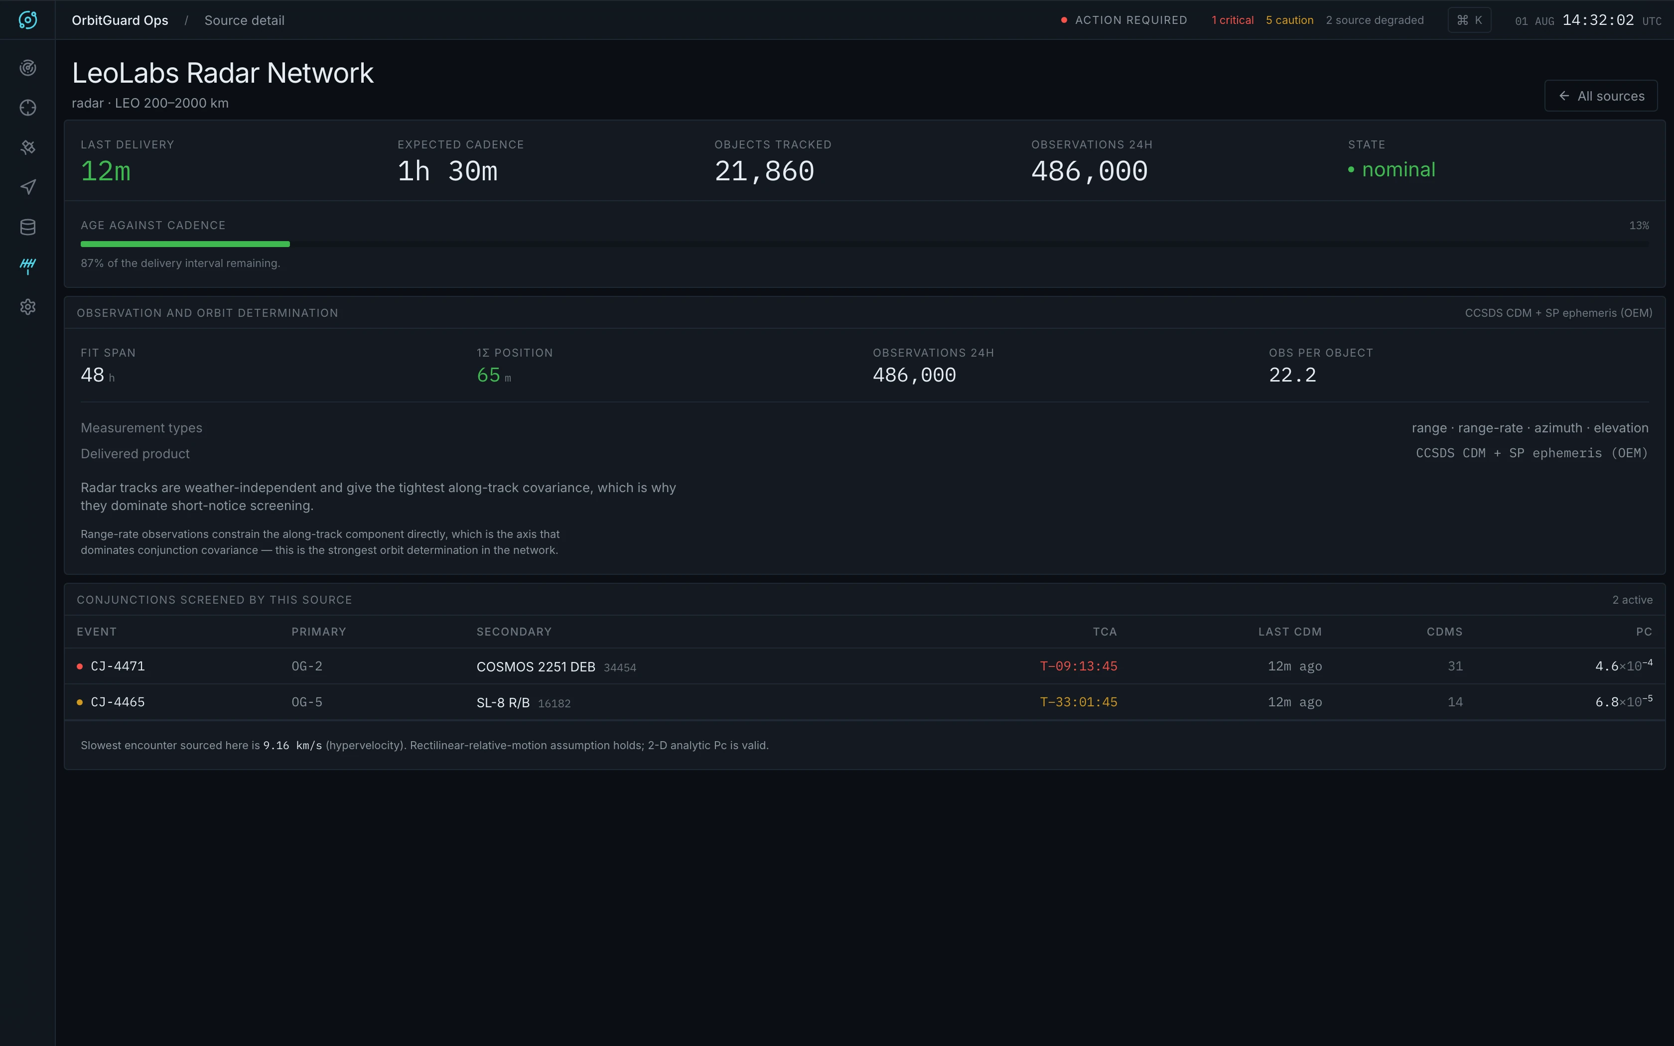Click the nominal state indicator
This screenshot has height=1046, width=1674.
(1392, 169)
